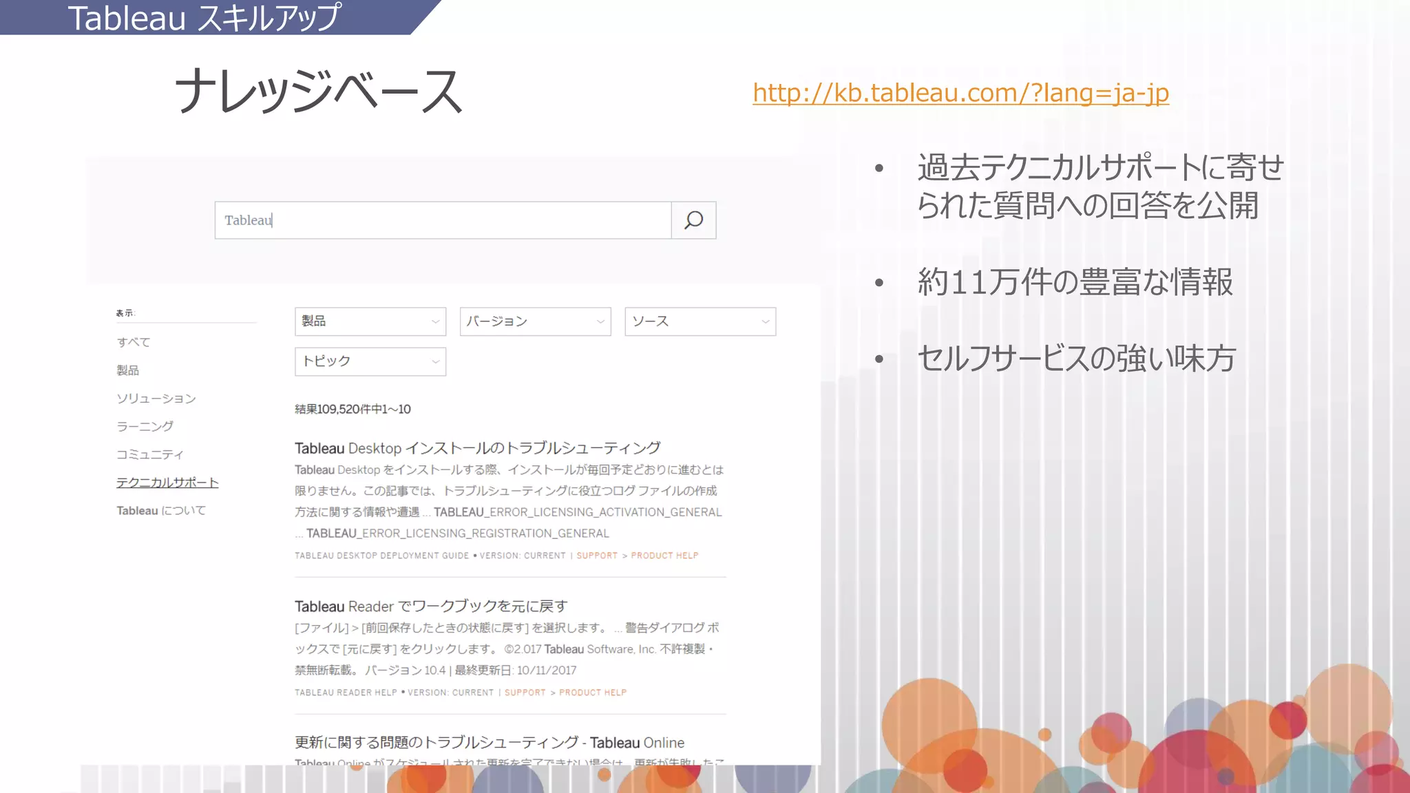This screenshot has height=793, width=1410.
Task: Select ソリューション in the sidebar
Action: coord(156,399)
